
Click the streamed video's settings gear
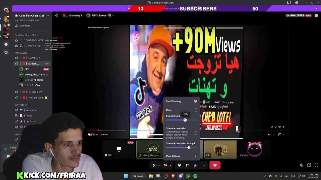(279, 134)
